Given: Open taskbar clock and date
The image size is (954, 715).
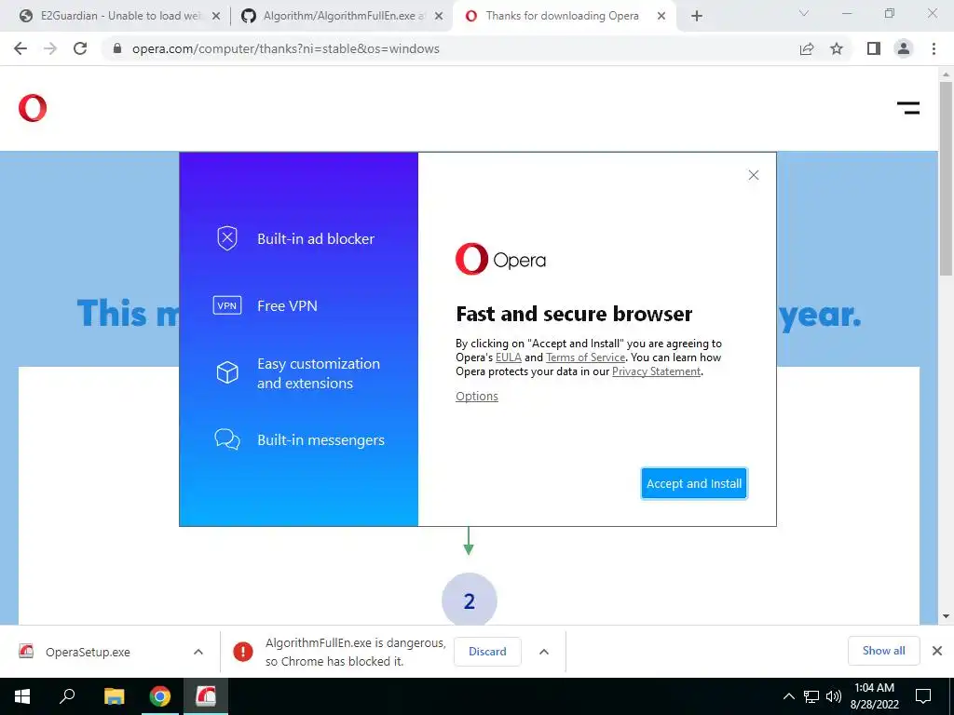Looking at the screenshot, I should coord(874,696).
